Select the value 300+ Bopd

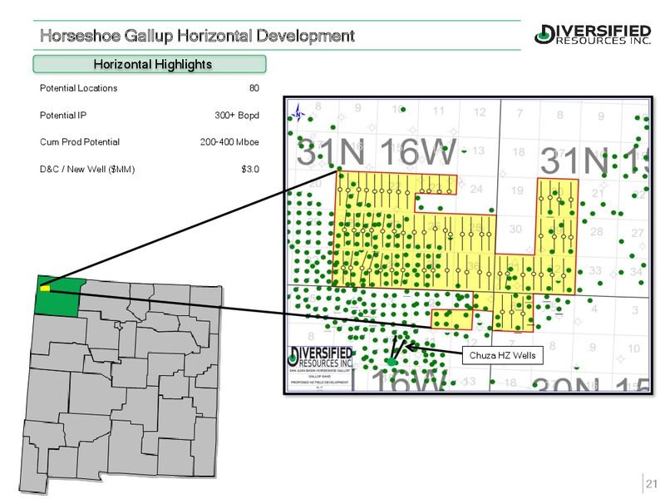[x=237, y=116]
